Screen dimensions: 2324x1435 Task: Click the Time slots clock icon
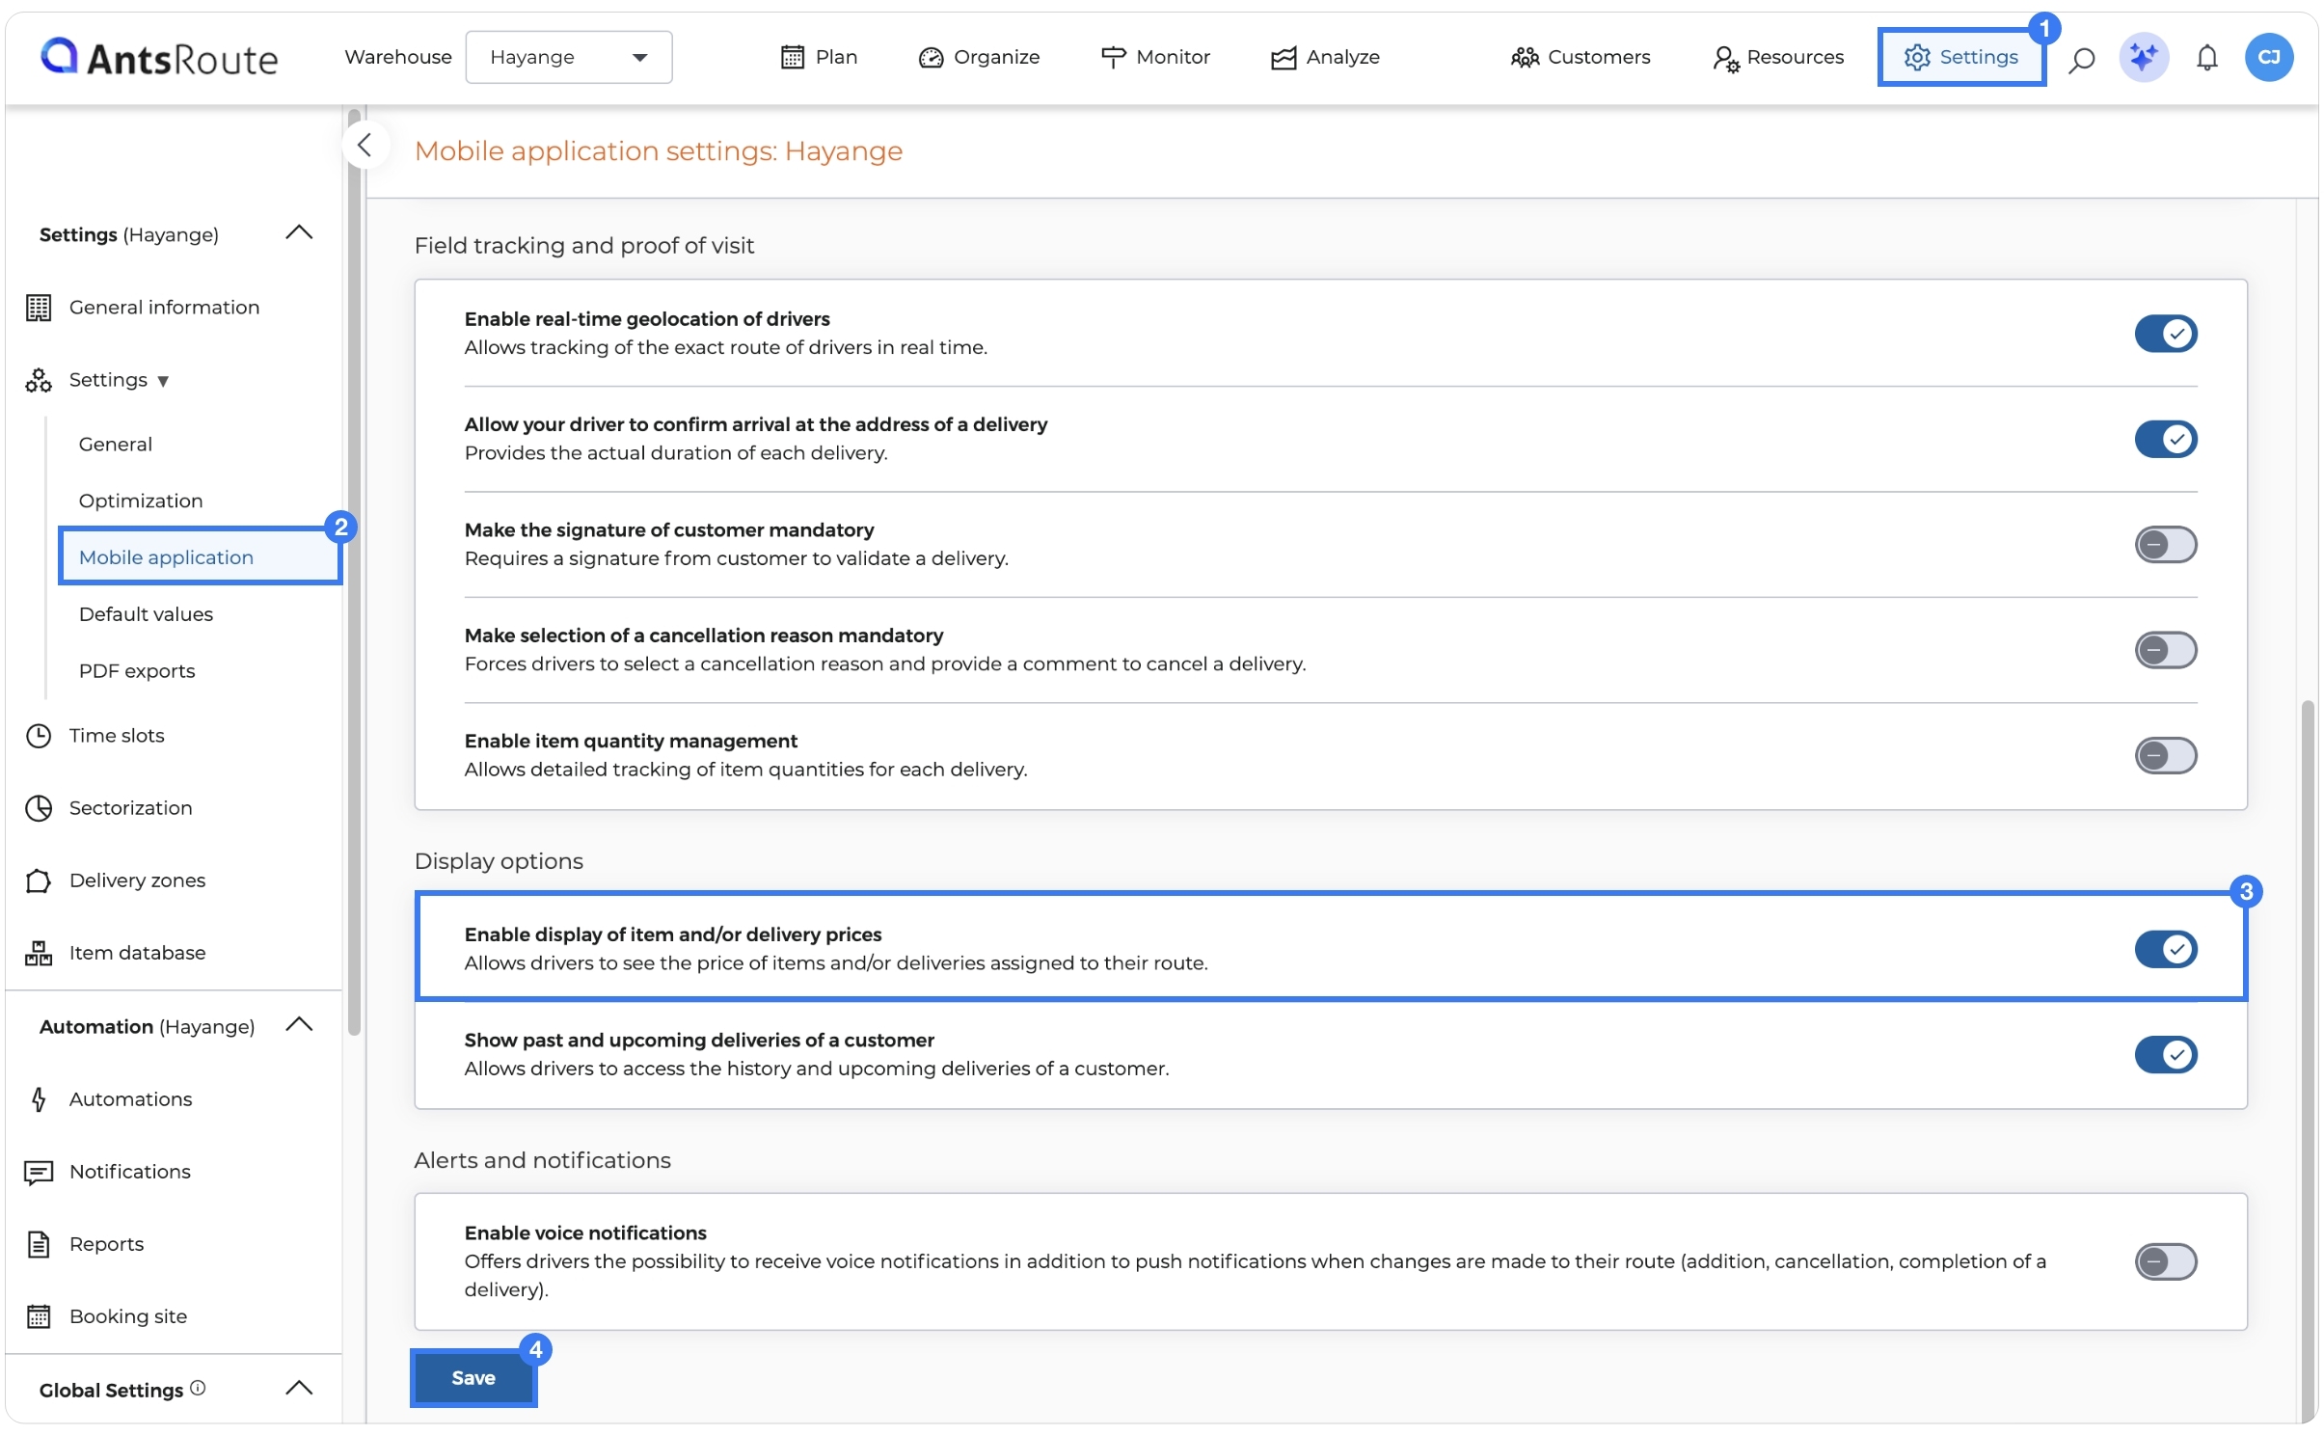pyautogui.click(x=39, y=735)
